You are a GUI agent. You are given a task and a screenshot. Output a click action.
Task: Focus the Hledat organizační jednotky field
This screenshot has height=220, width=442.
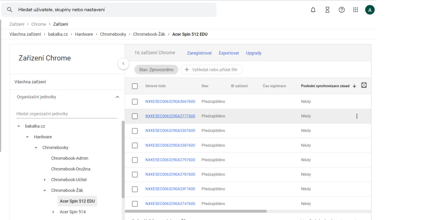67,114
